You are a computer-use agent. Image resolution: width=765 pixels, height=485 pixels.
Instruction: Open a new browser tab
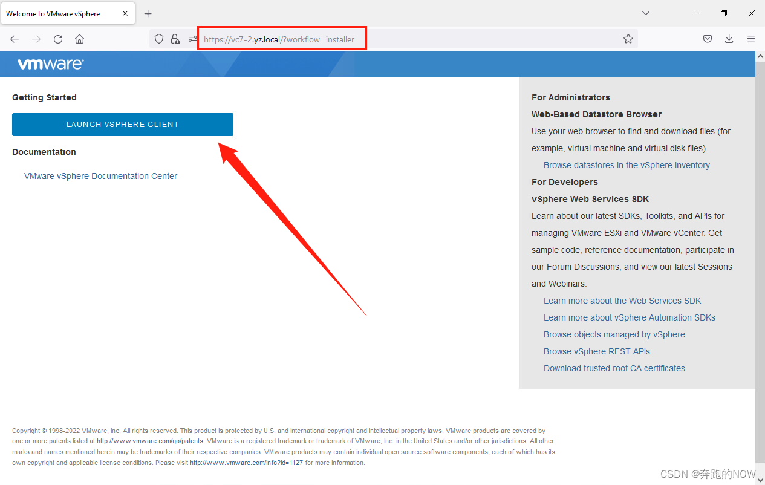tap(148, 13)
